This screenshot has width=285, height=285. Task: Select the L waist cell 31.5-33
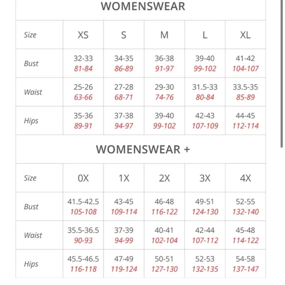pyautogui.click(x=205, y=87)
